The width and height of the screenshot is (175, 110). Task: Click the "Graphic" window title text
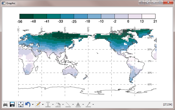tap(11, 3)
